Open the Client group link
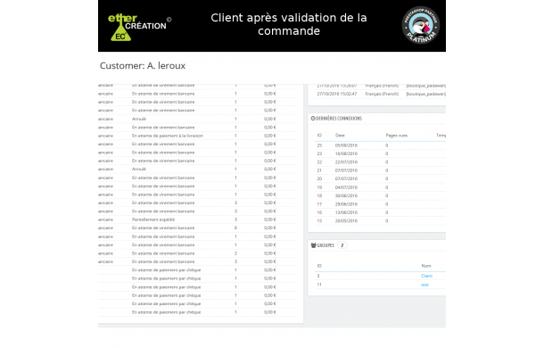The image size is (544, 348). [x=426, y=276]
